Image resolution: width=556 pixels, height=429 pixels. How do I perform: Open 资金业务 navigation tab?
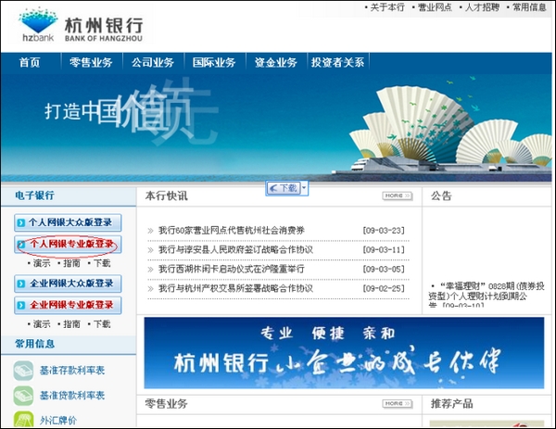point(276,63)
